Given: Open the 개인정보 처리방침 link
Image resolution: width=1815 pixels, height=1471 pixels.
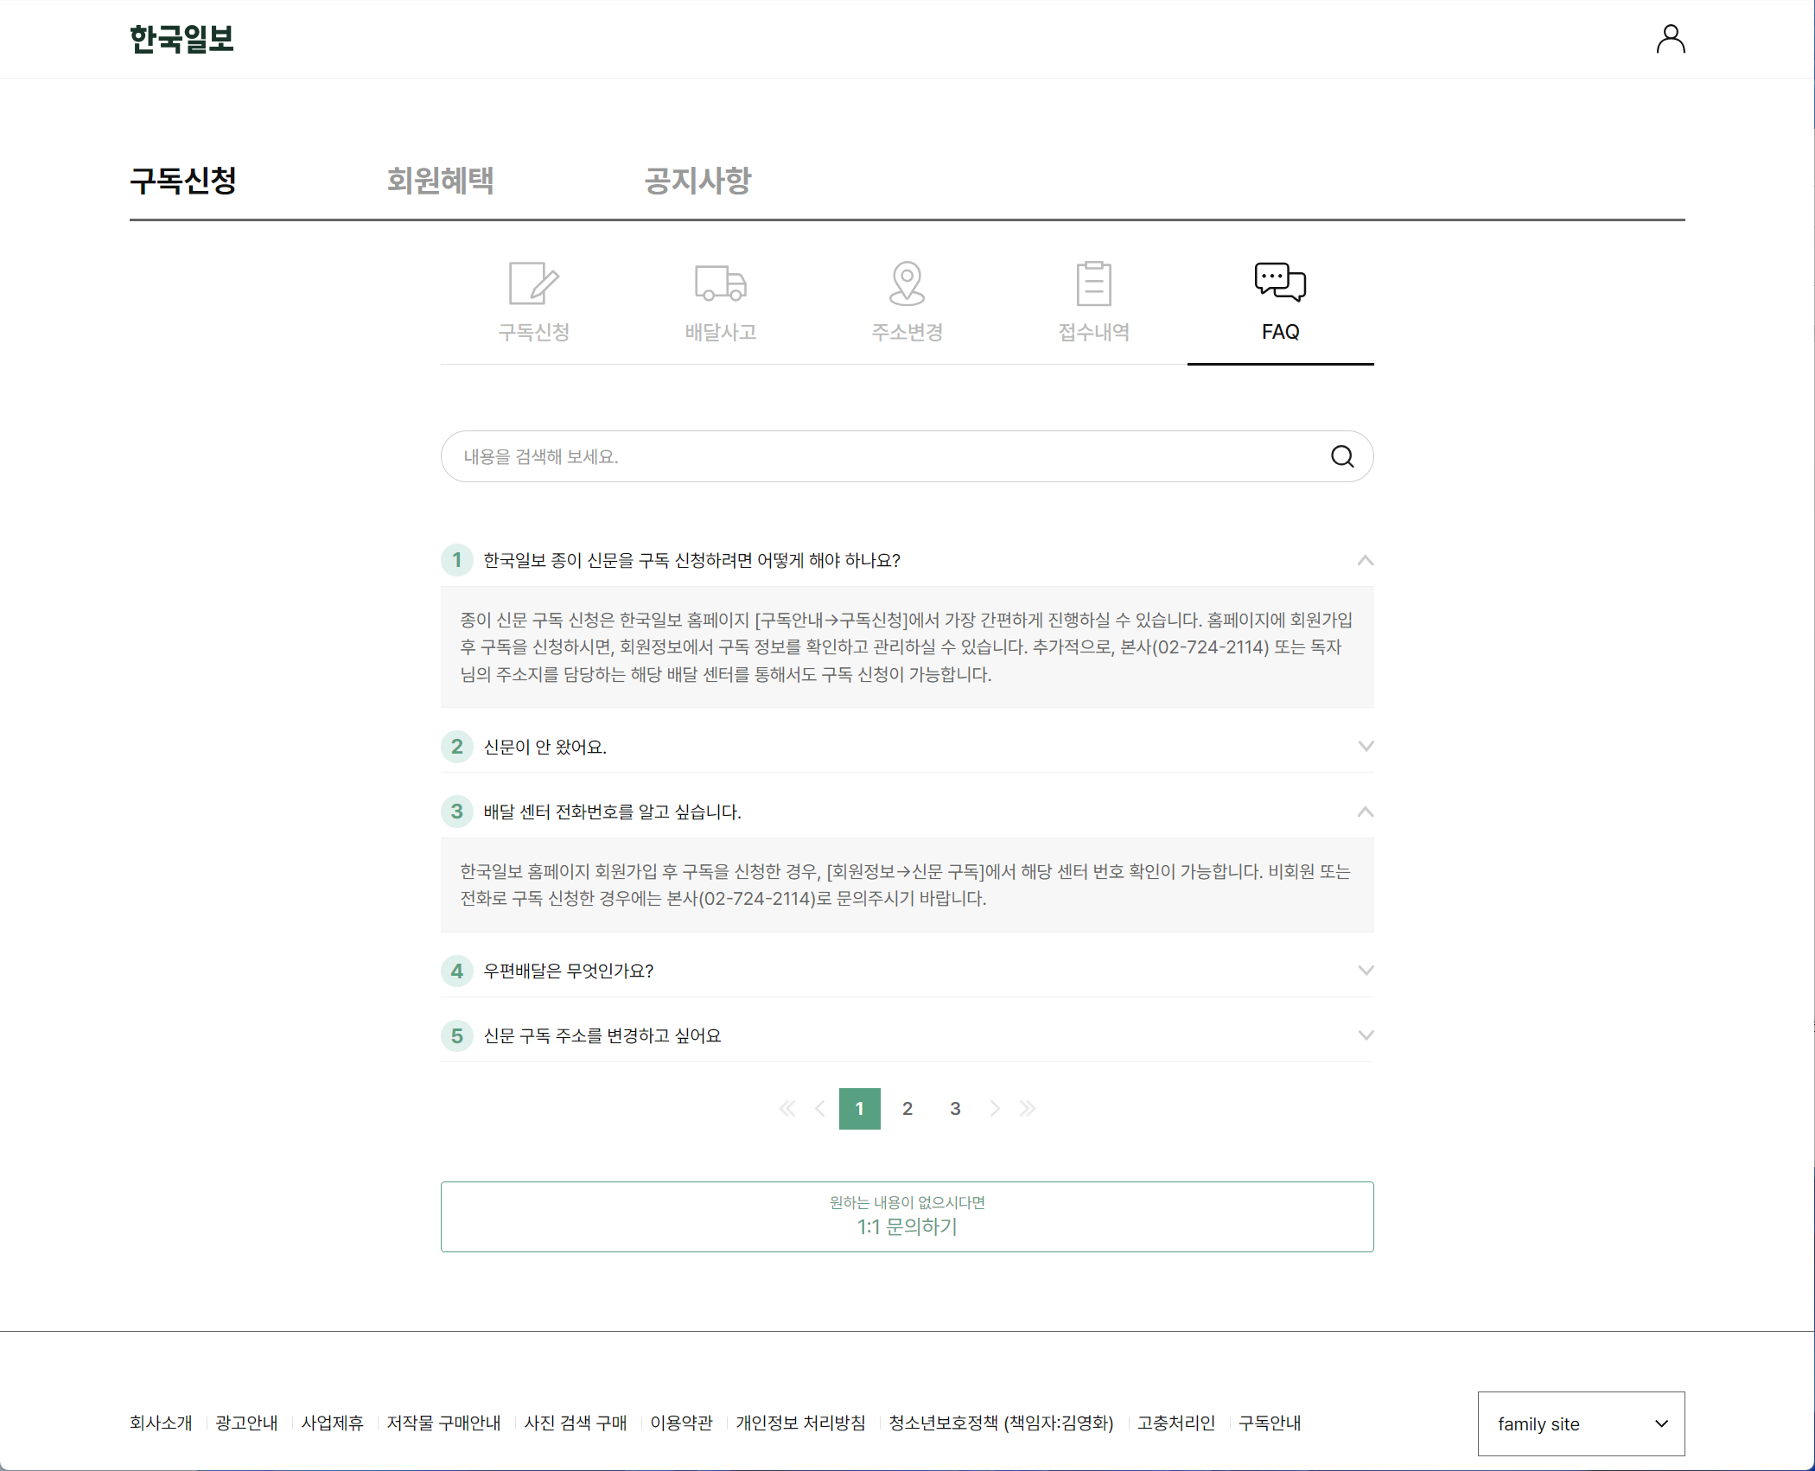Looking at the screenshot, I should tap(799, 1423).
